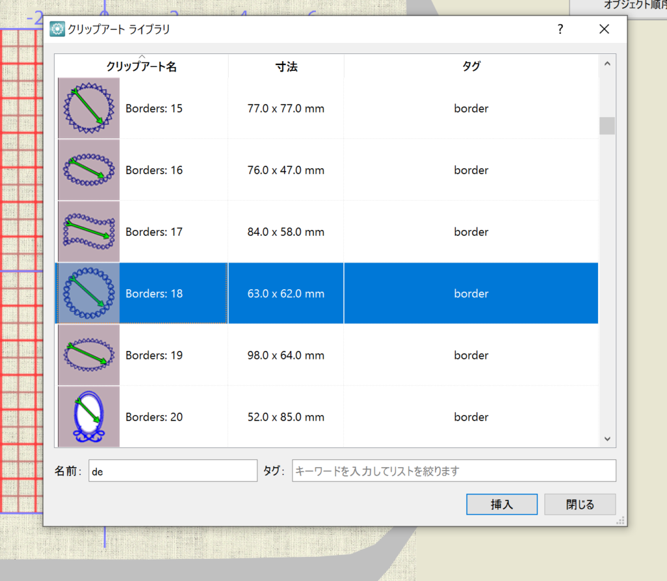Select the 98.0 x 64.0 mm dimension cell
667x581 pixels.
286,355
